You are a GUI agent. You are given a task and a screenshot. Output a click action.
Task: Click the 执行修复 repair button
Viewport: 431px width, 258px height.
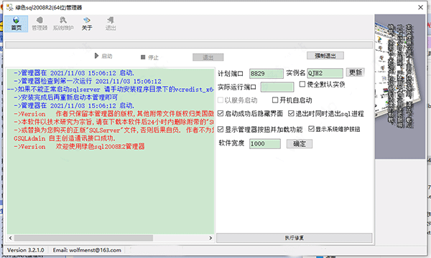point(294,238)
